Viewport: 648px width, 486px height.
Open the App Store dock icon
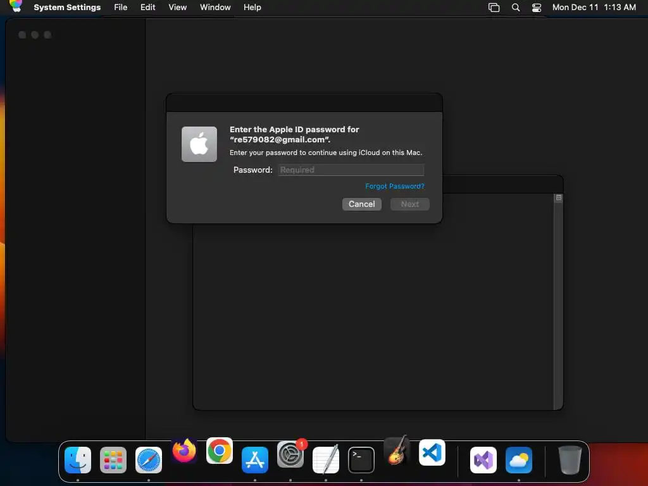point(255,460)
